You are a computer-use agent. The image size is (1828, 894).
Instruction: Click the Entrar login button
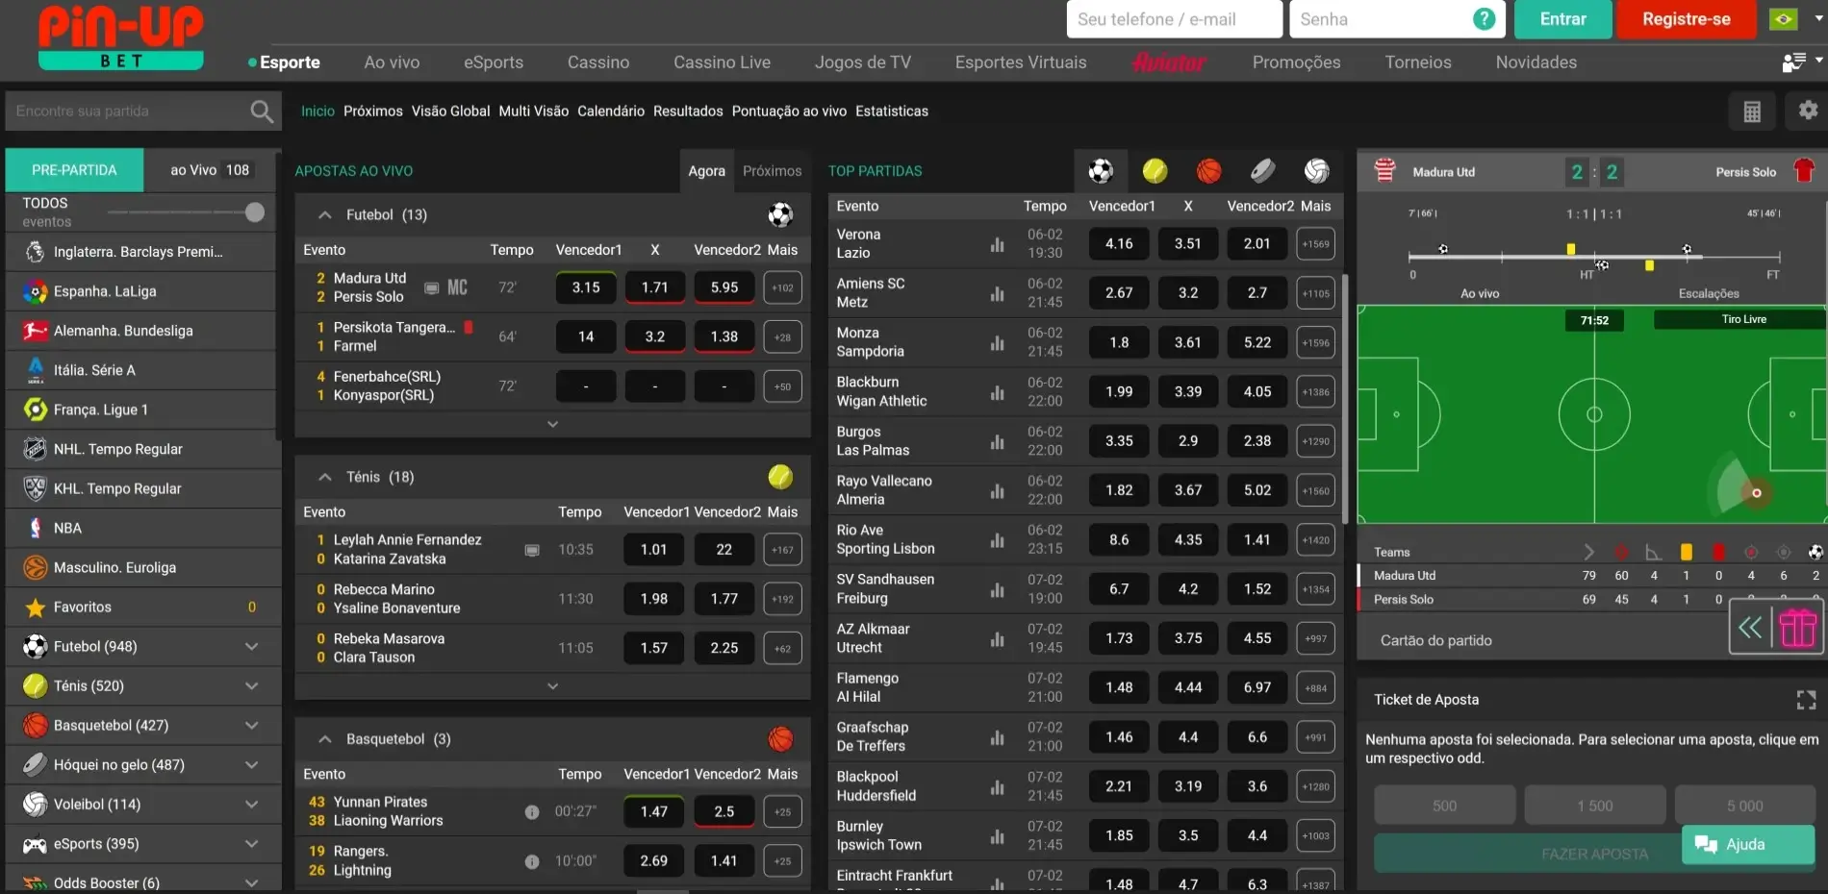1562,19
